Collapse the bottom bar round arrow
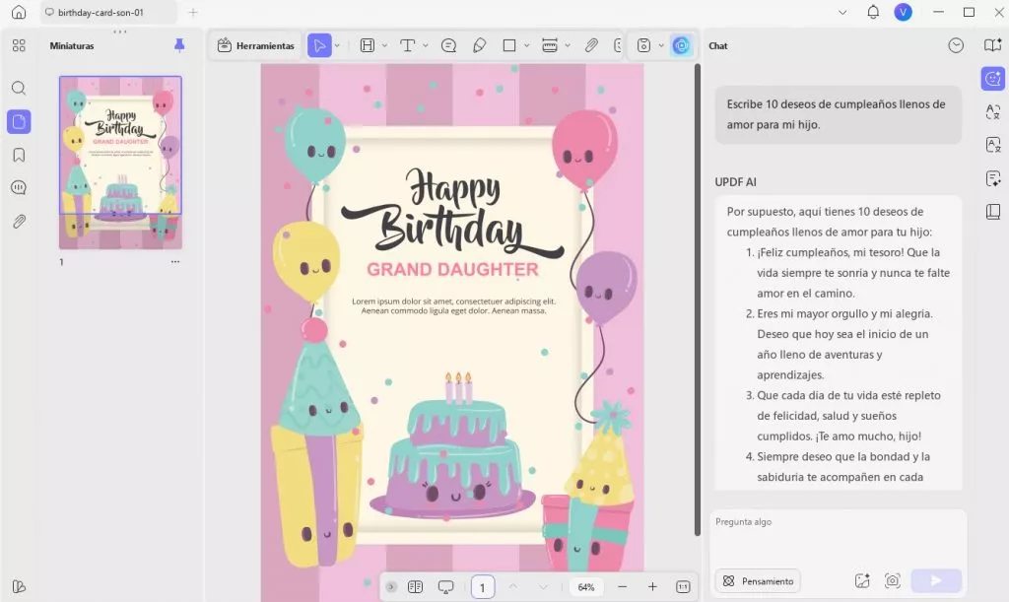1009x602 pixels. tap(390, 586)
